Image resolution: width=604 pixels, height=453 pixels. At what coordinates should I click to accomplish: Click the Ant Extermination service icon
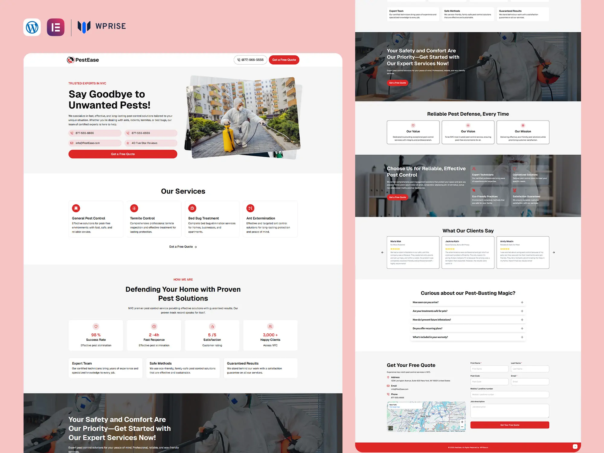tap(250, 208)
